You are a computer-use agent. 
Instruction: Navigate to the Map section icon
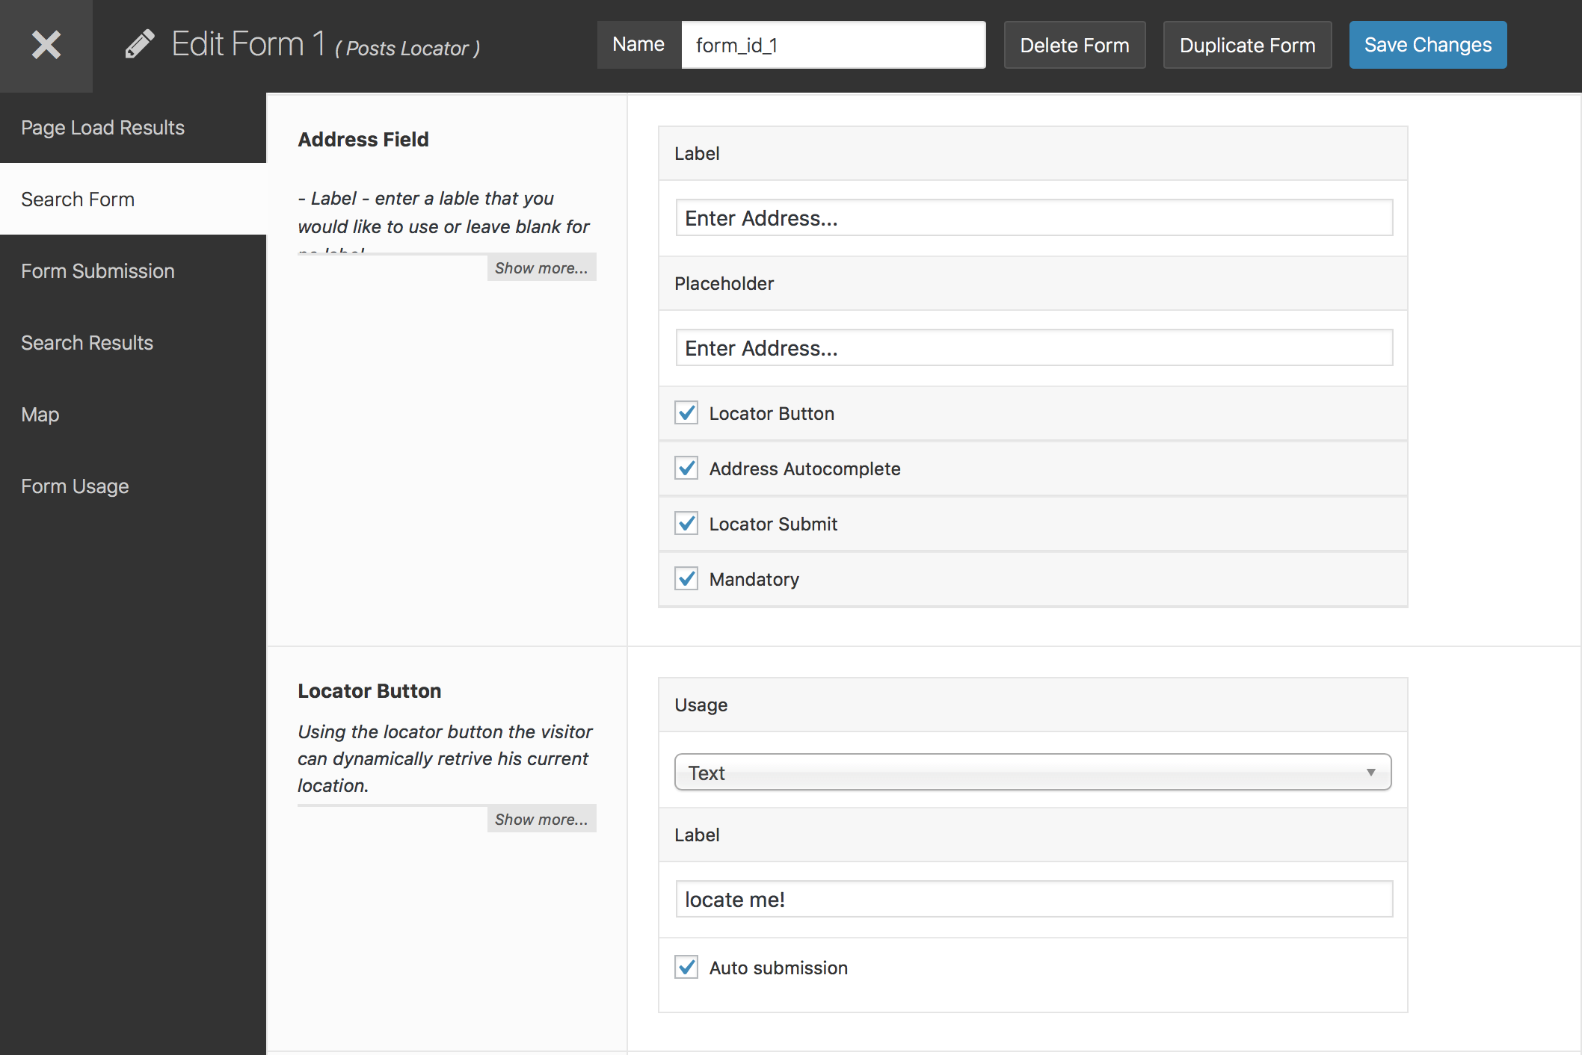point(39,413)
